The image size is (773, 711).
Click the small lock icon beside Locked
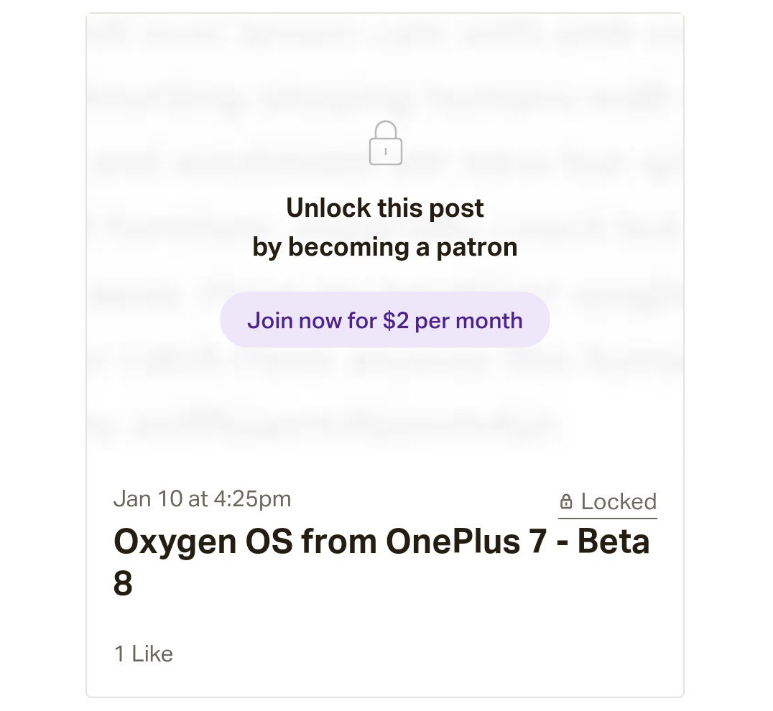click(x=566, y=501)
